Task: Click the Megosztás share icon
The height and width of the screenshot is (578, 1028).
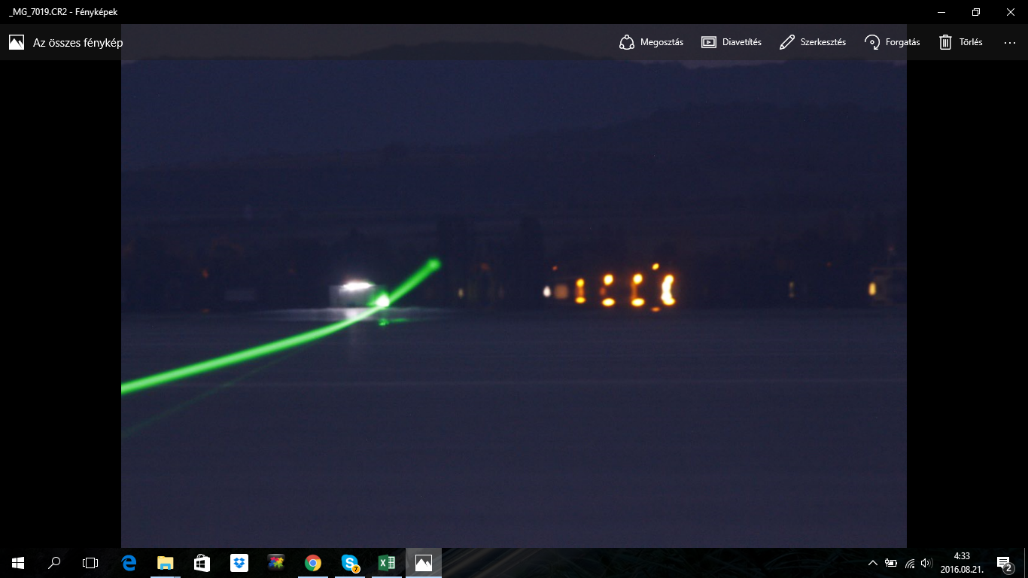Action: (x=627, y=42)
